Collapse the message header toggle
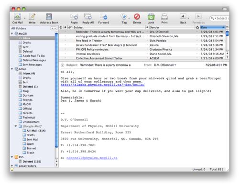239x185 pixels. pos(63,65)
